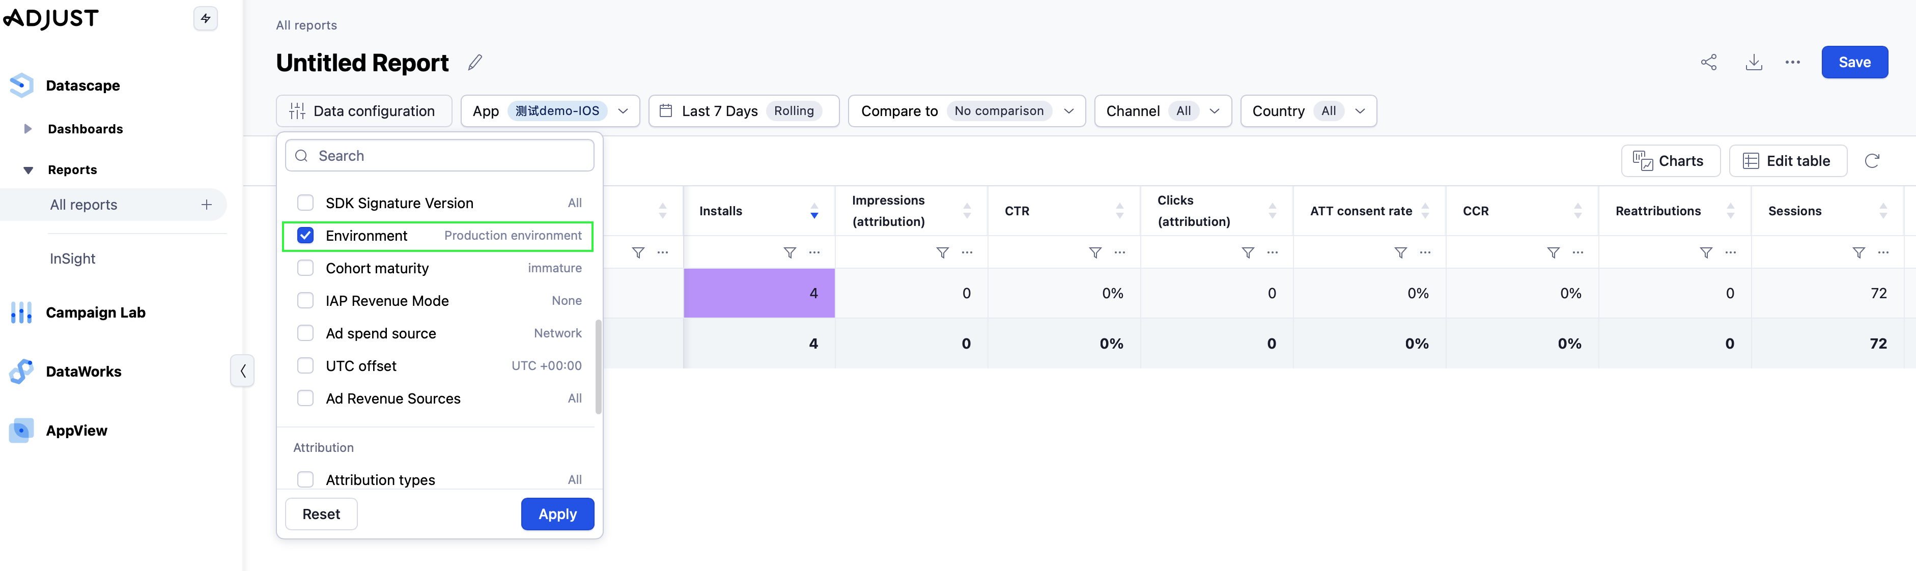Check the UTC offset filter checkbox
Viewport: 1916px width, 571px height.
coord(305,366)
